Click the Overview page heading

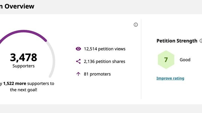[x=17, y=6]
